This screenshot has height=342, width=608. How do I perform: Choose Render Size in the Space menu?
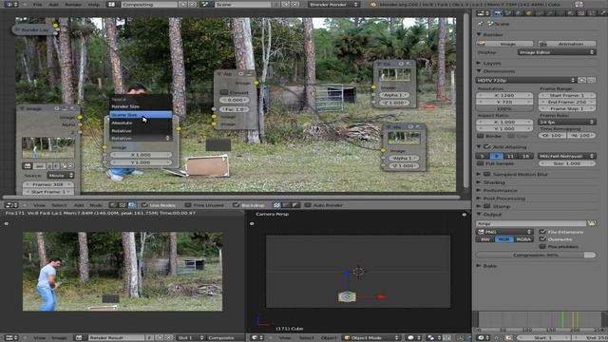tap(141, 106)
